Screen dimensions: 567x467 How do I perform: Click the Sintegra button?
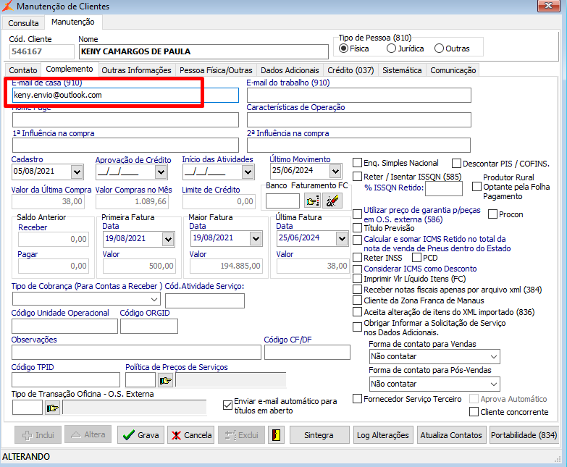click(319, 435)
